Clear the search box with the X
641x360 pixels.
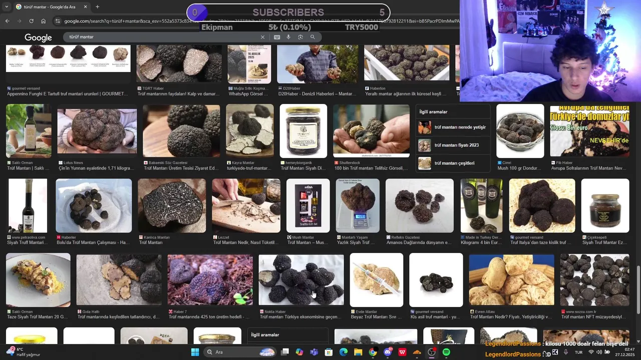(262, 37)
